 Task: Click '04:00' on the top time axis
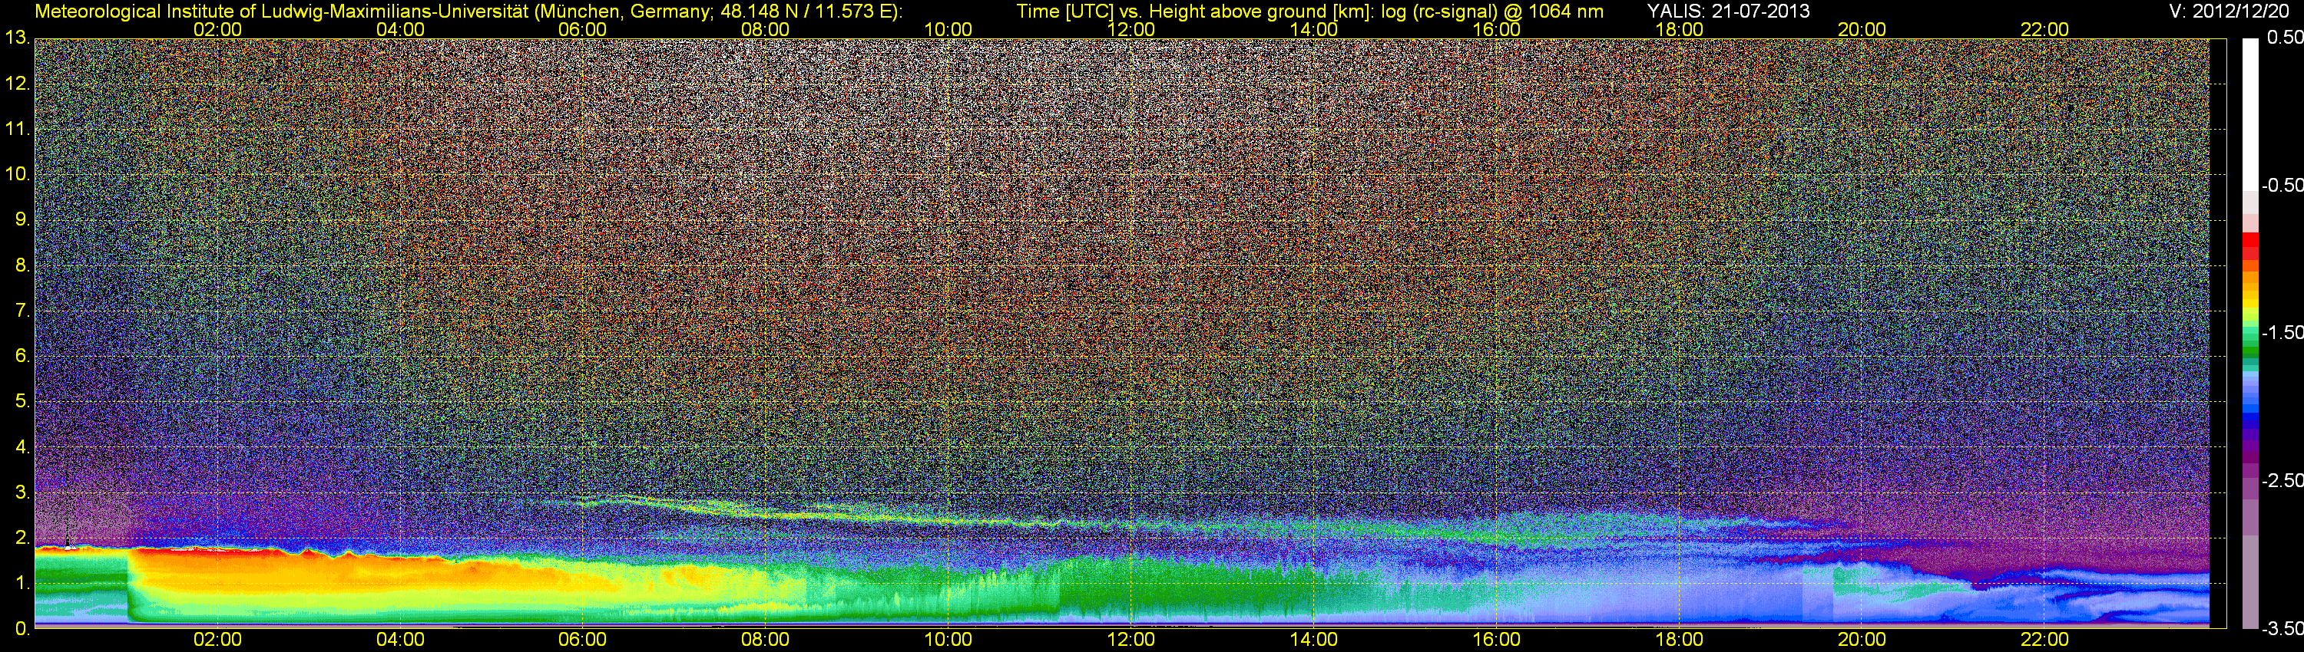[400, 29]
